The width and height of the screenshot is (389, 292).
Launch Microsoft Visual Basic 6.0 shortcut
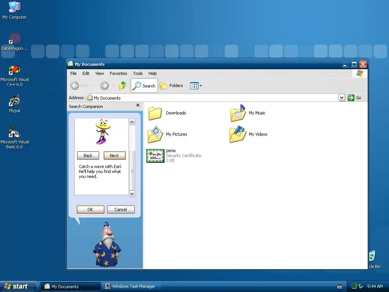[14, 137]
